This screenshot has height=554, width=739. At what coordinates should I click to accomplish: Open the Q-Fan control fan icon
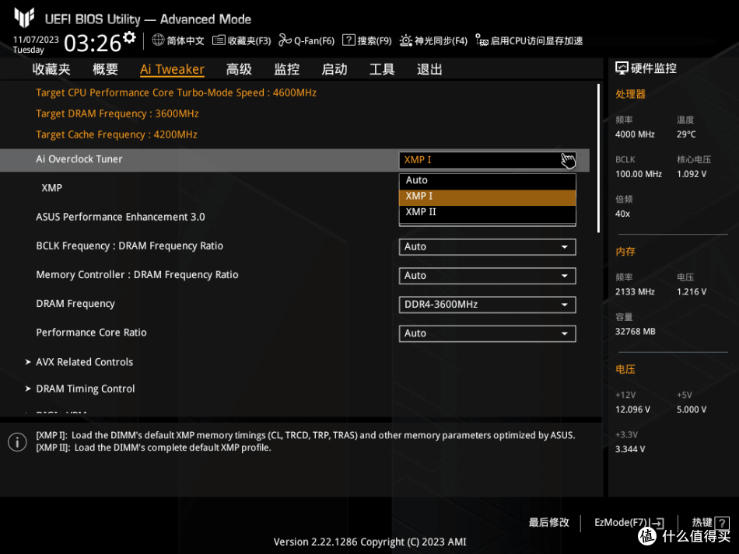pos(285,40)
